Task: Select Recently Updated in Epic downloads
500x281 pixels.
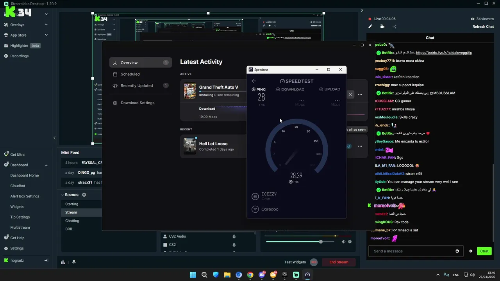Action: [141, 85]
